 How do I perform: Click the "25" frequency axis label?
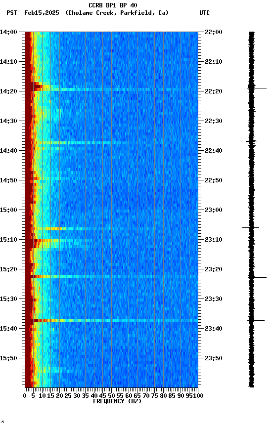[68, 396]
